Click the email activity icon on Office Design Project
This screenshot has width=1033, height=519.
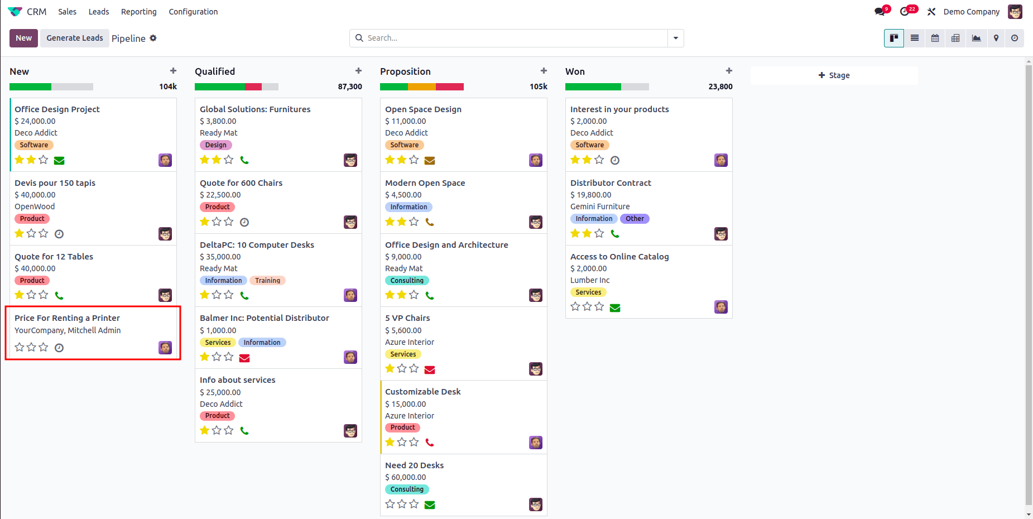(59, 161)
